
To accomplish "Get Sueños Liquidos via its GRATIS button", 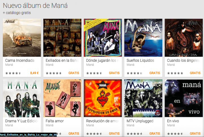I will coord(155,73).
